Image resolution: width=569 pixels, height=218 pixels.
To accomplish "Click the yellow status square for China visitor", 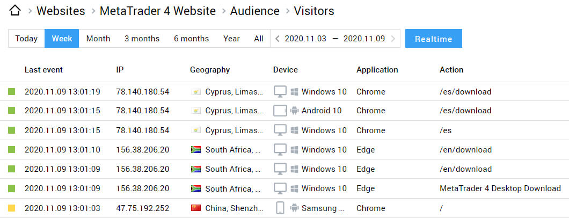I will [x=12, y=208].
